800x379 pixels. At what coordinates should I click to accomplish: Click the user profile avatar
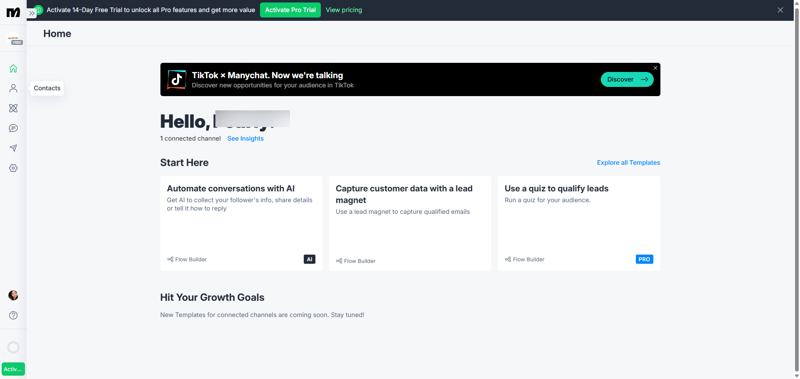(13, 295)
